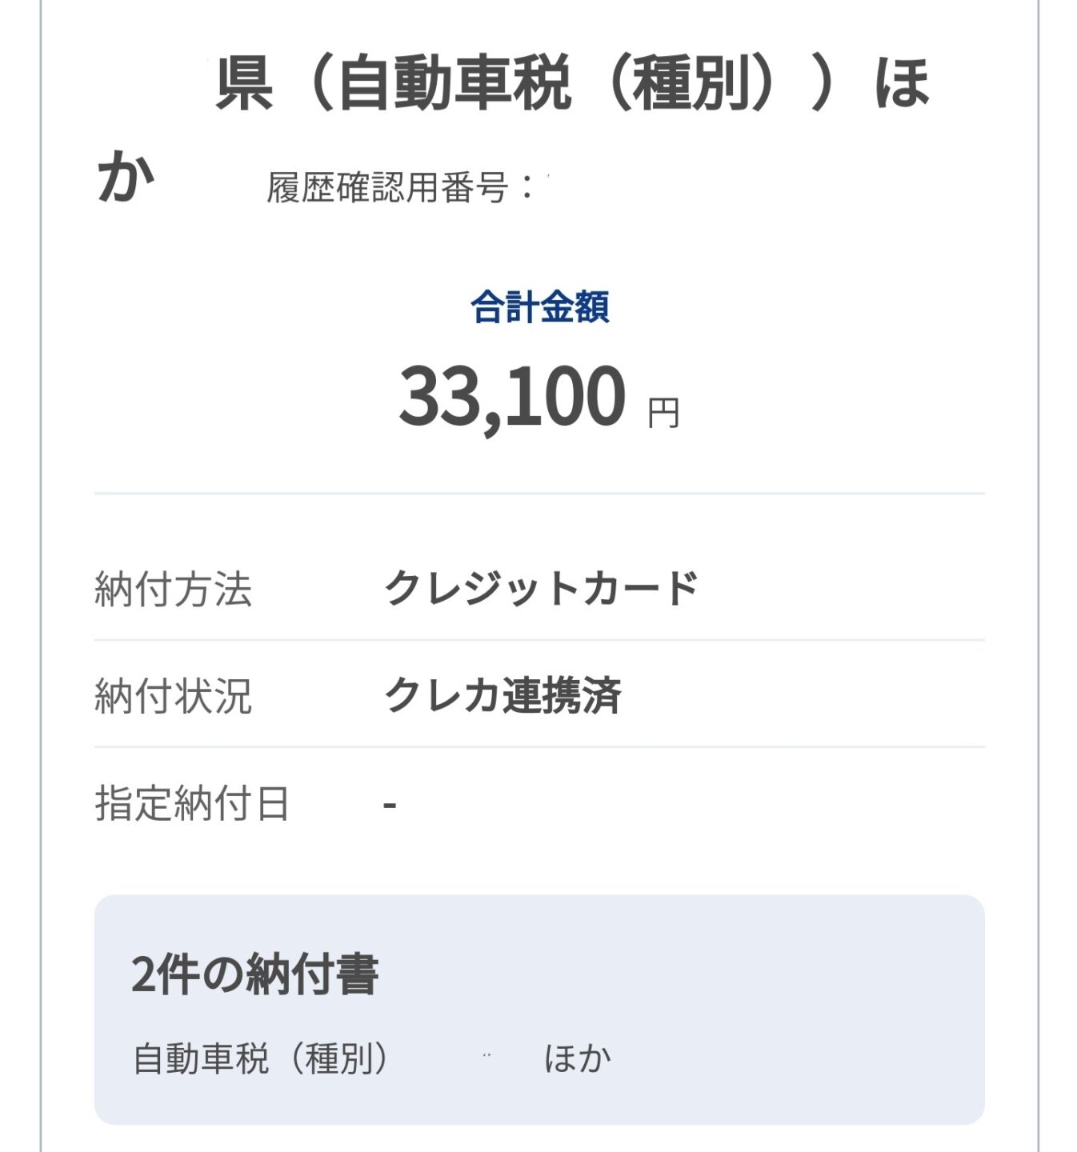The image size is (1077, 1152).
Task: Tap the クレカ連携済 status text
Action: pyautogui.click(x=502, y=695)
